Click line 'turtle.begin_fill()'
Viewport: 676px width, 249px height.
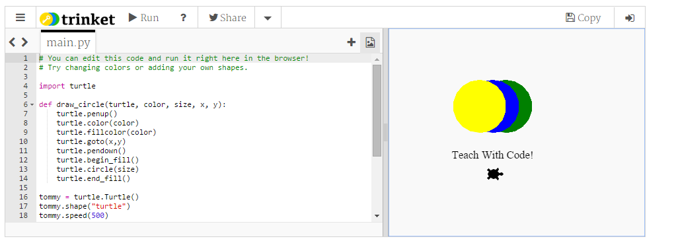coord(97,160)
